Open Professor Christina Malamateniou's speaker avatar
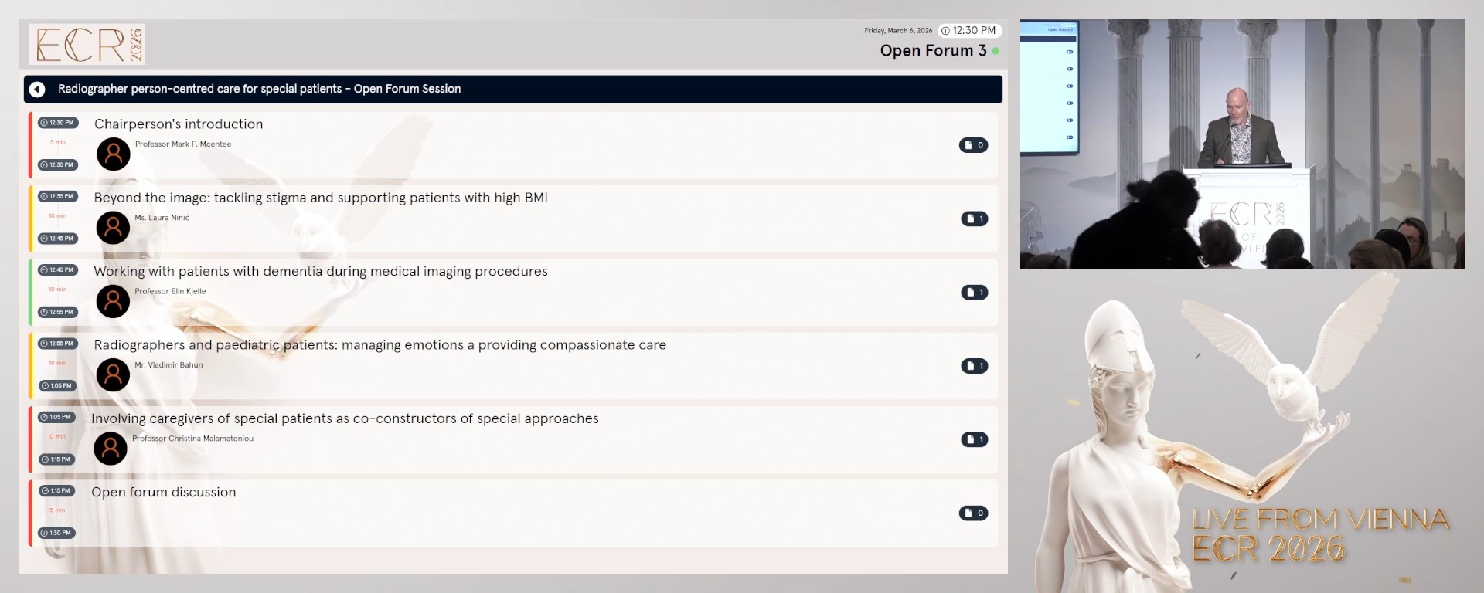Viewport: 1484px width, 593px height. tap(111, 448)
